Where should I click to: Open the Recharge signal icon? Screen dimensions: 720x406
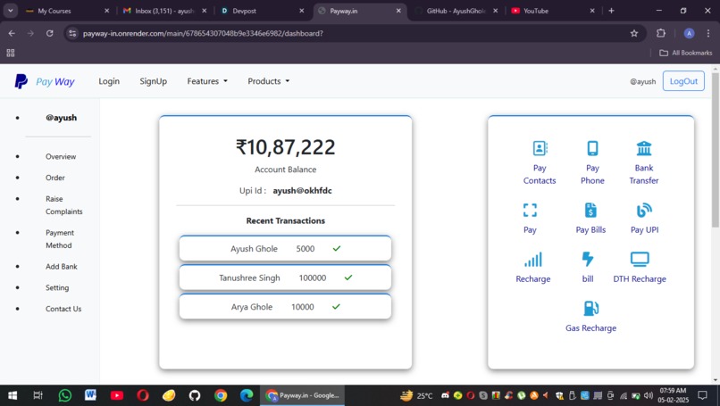pyautogui.click(x=533, y=259)
